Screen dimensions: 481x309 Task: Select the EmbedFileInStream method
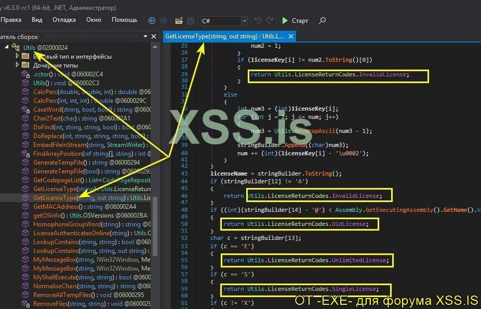(x=92, y=145)
